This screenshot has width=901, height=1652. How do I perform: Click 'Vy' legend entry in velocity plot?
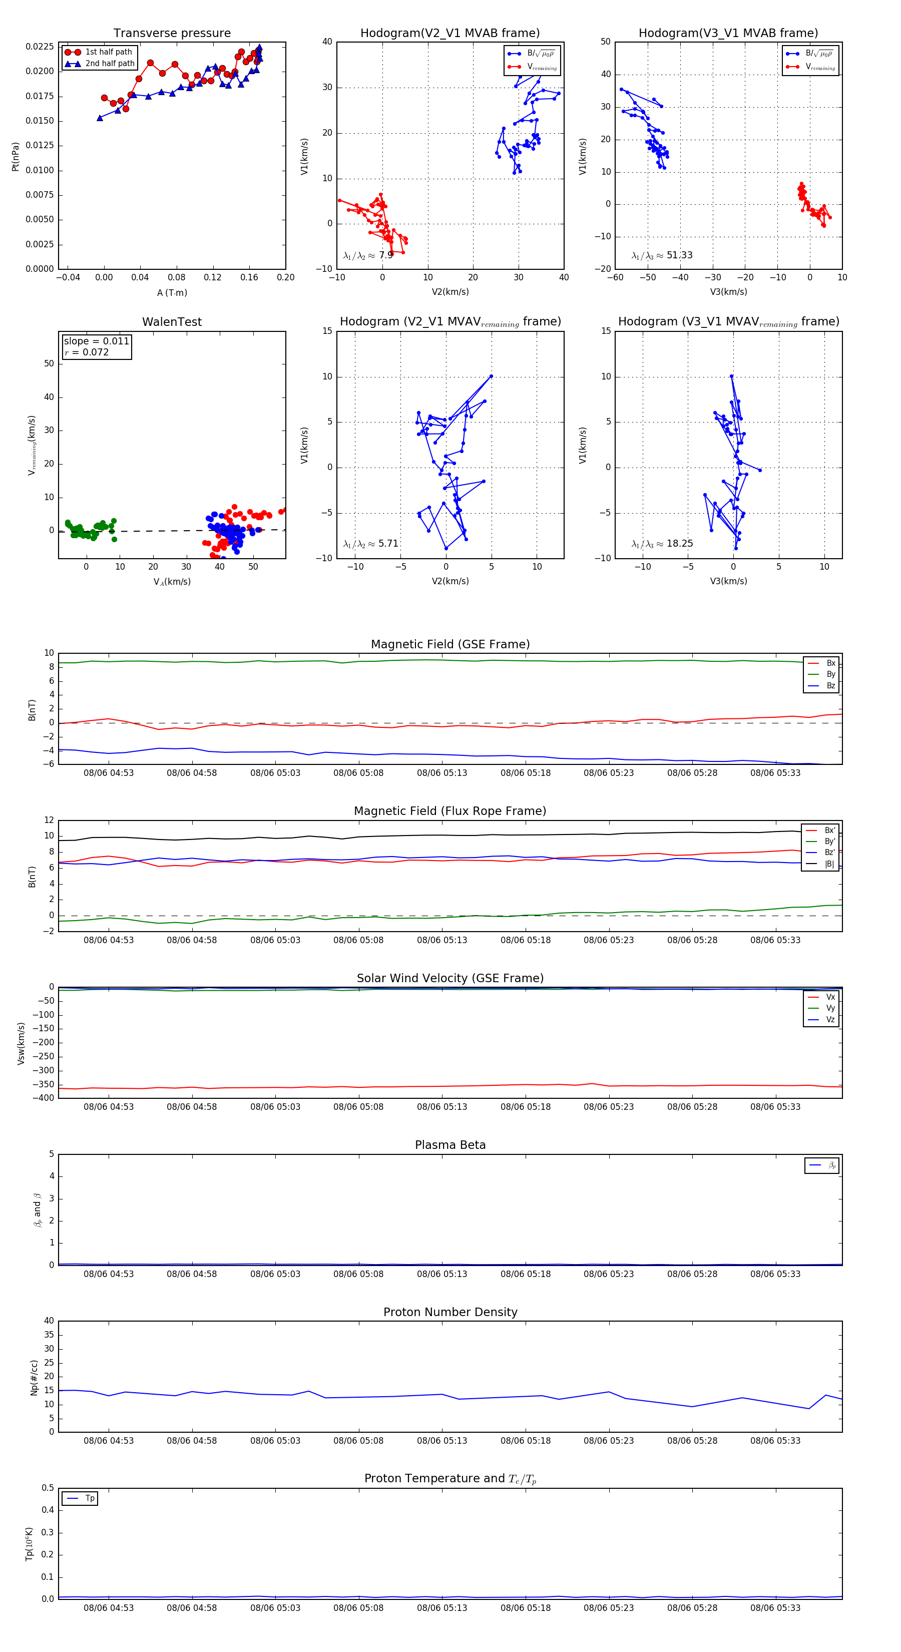[x=821, y=1008]
